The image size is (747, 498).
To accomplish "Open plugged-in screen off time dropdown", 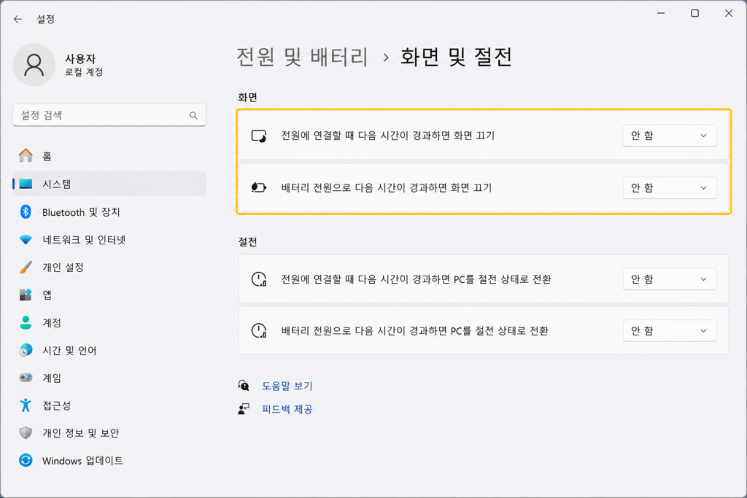I will [x=670, y=136].
